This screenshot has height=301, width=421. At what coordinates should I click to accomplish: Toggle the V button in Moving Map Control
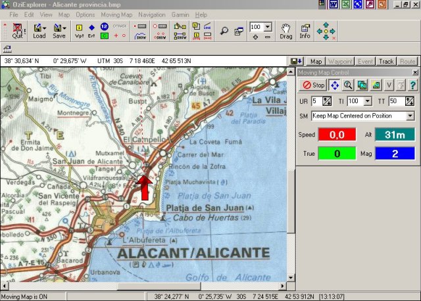[x=389, y=85]
